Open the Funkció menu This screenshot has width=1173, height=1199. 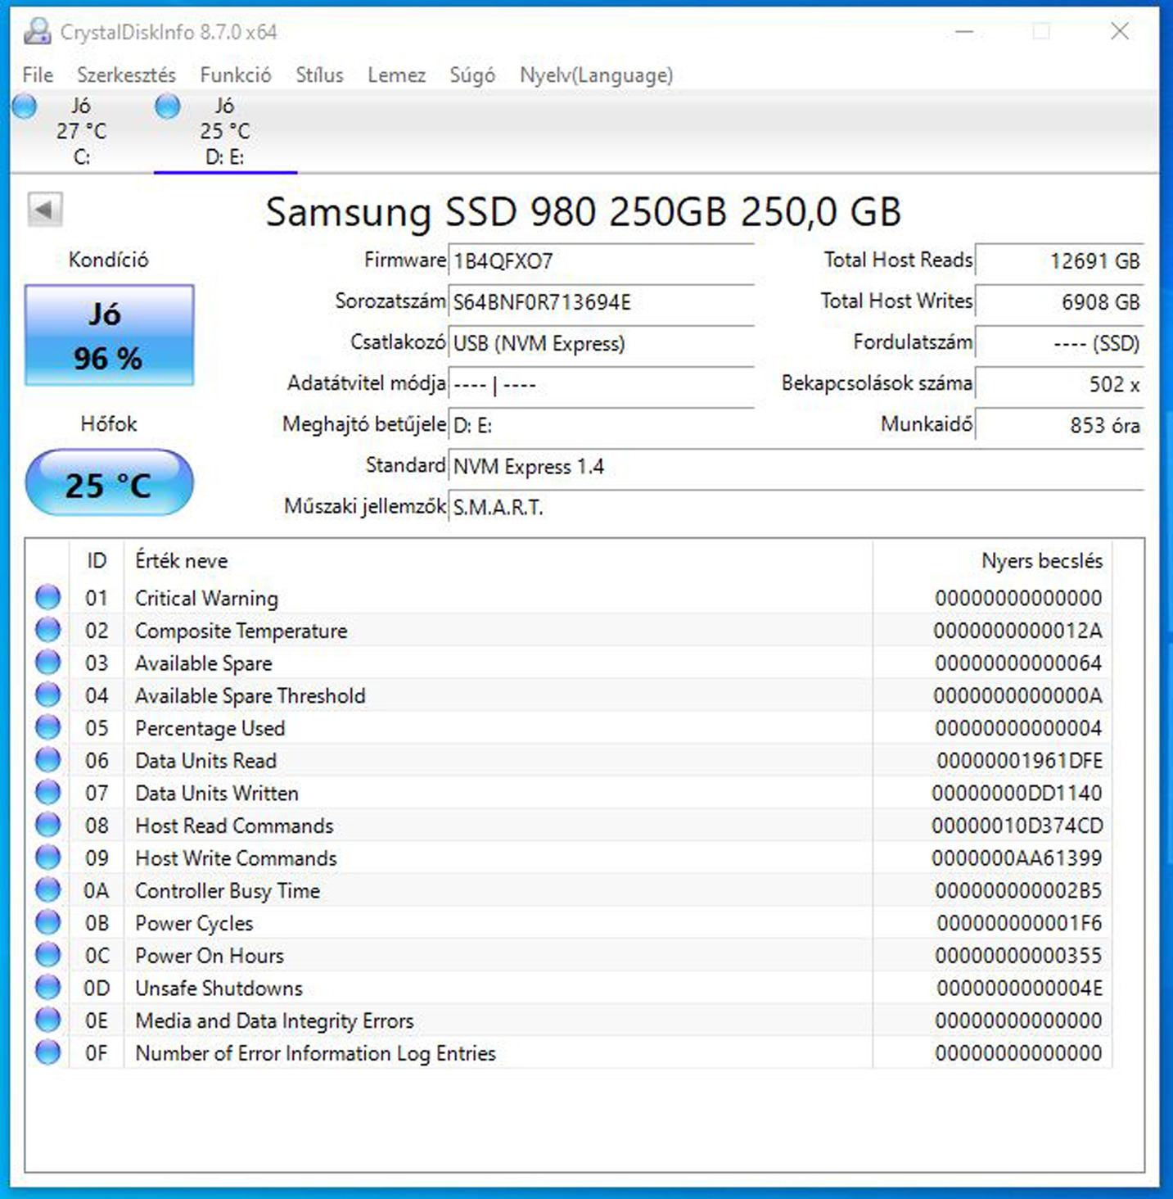[236, 75]
